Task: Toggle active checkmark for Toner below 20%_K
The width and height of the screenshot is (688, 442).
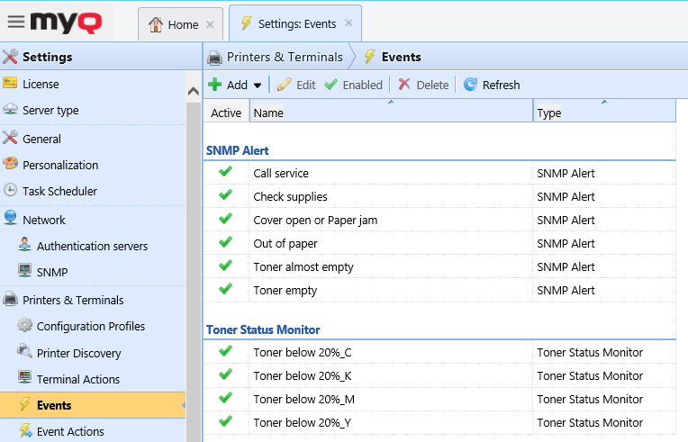Action: (225, 375)
